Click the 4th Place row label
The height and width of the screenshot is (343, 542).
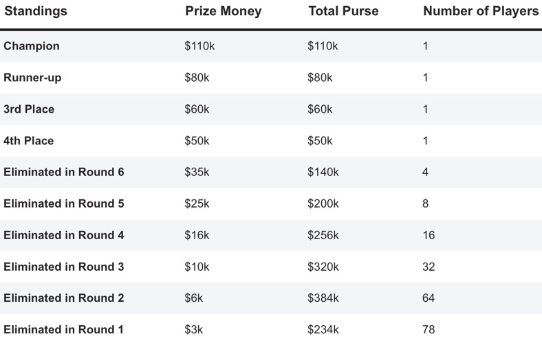coord(29,141)
